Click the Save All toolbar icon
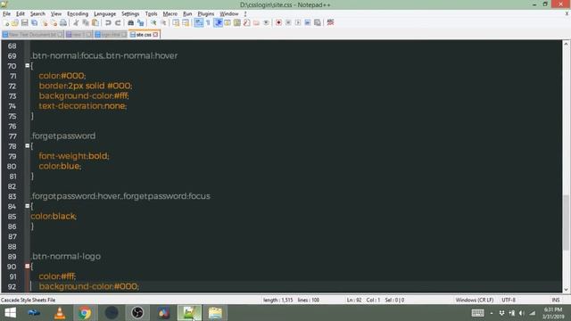The height and width of the screenshot is (321, 571). tap(34, 23)
